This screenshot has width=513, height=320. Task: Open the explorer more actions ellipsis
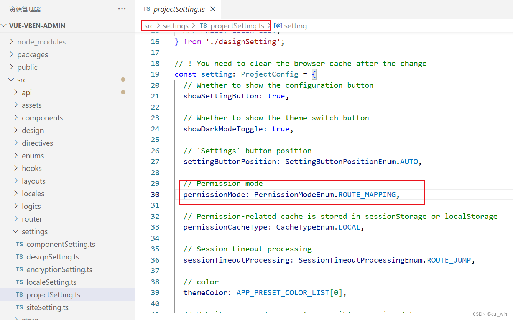coord(122,9)
